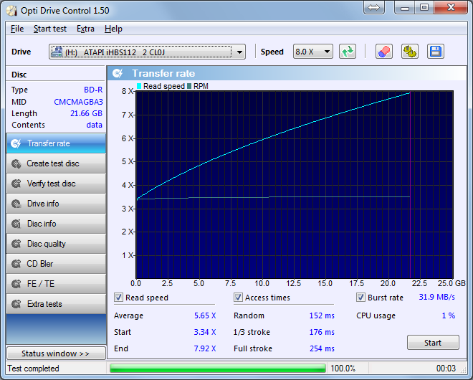Click the disc type BD-R value
Viewport: 473px width, 380px height.
[93, 90]
